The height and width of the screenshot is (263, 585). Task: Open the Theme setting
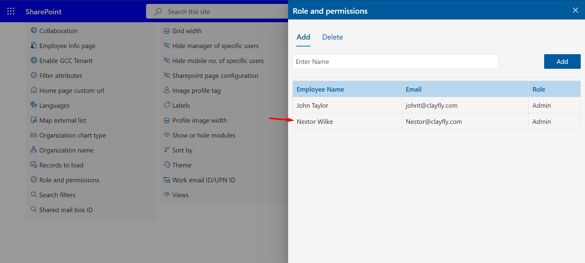click(182, 165)
